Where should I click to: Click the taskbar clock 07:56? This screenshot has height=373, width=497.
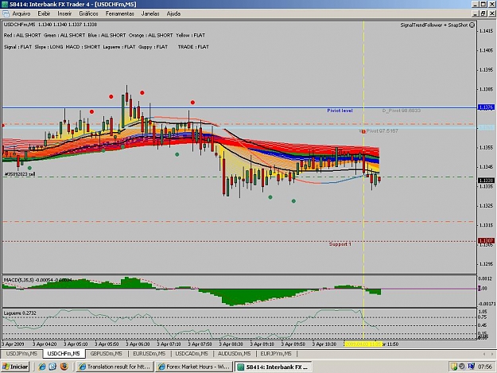coord(485,367)
